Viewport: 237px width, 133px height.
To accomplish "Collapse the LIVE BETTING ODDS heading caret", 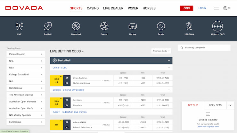I will [x=83, y=51].
